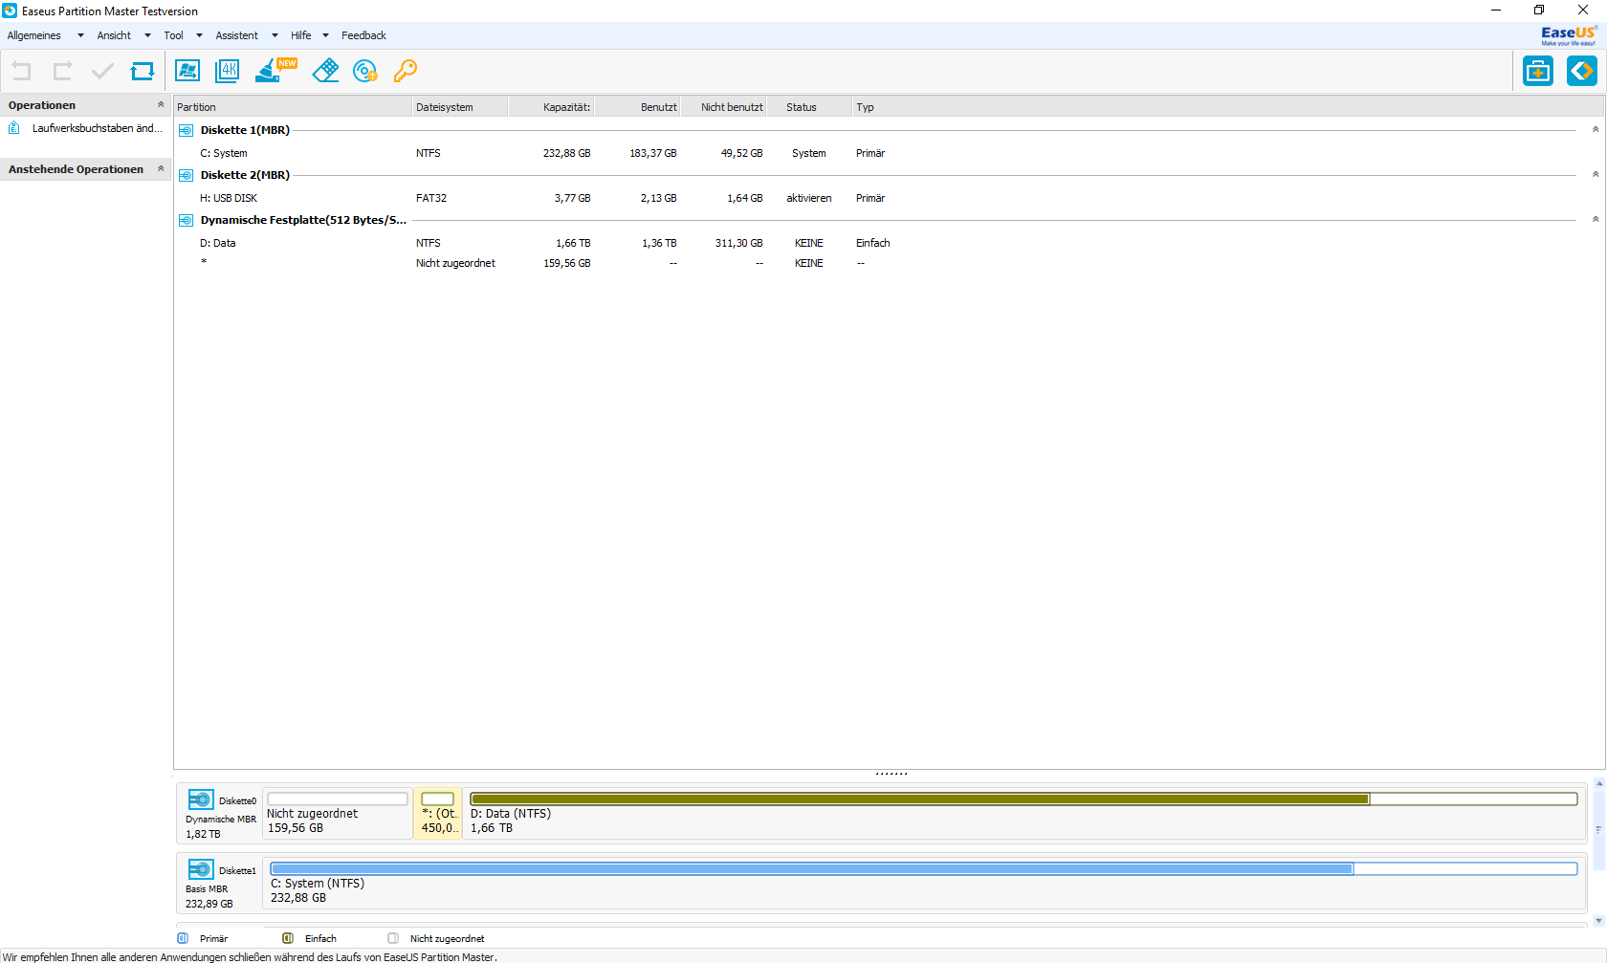The width and height of the screenshot is (1607, 963).
Task: Sort by the Kapazität column header
Action: pyautogui.click(x=551, y=107)
